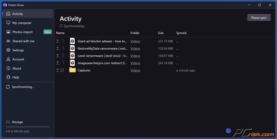The width and height of the screenshot is (277, 139).
Task: Click upload arrow on RestoreMyData row
Action: tap(58, 48)
